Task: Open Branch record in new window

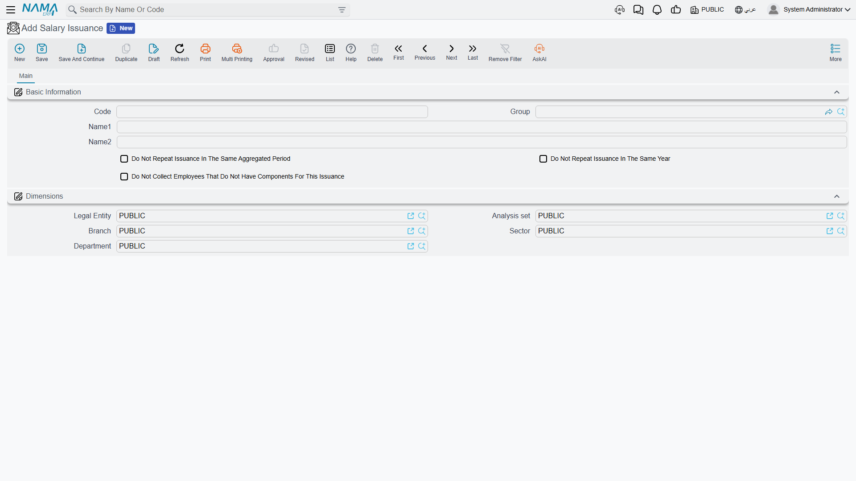Action: click(x=411, y=231)
